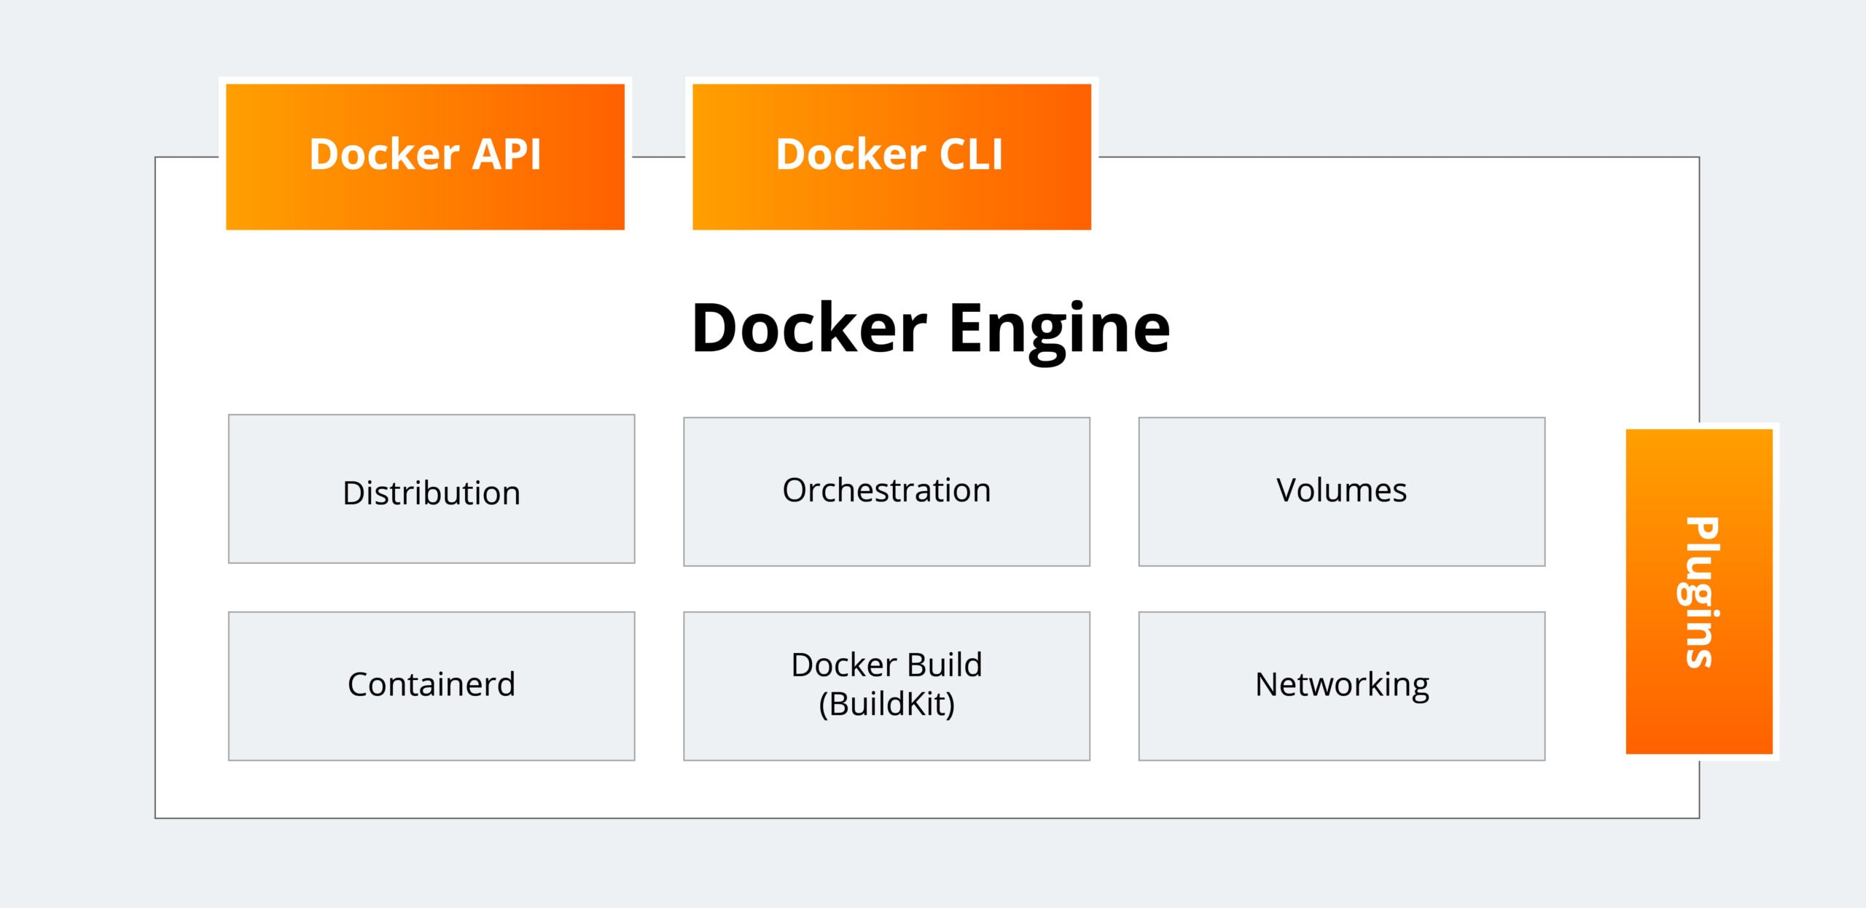Click the "(BuildKit)" text in parentheses
The image size is (1866, 908).
tap(886, 705)
